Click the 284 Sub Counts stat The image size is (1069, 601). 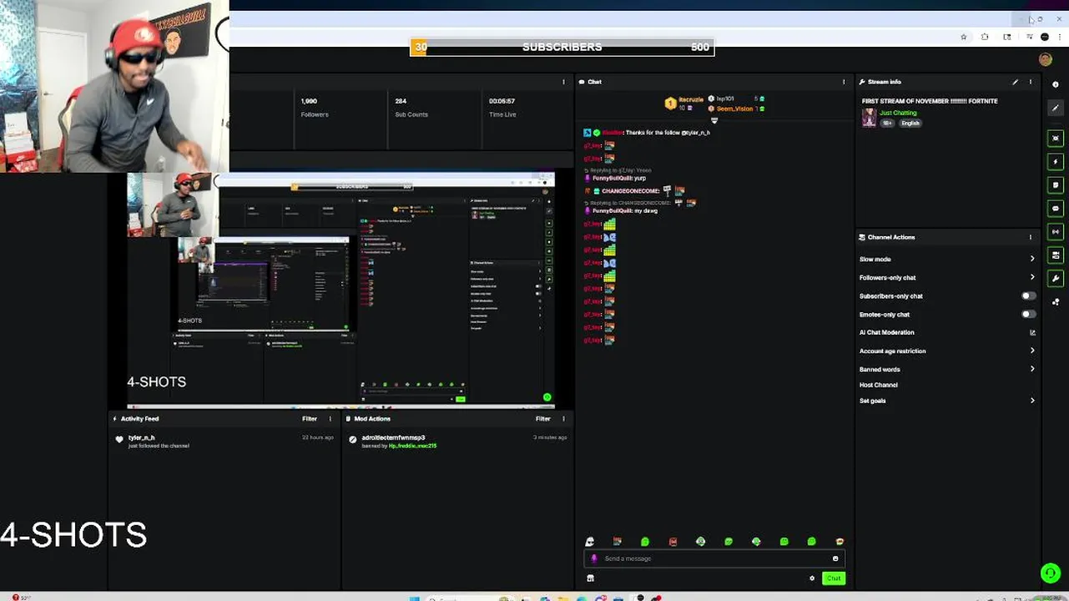(411, 107)
